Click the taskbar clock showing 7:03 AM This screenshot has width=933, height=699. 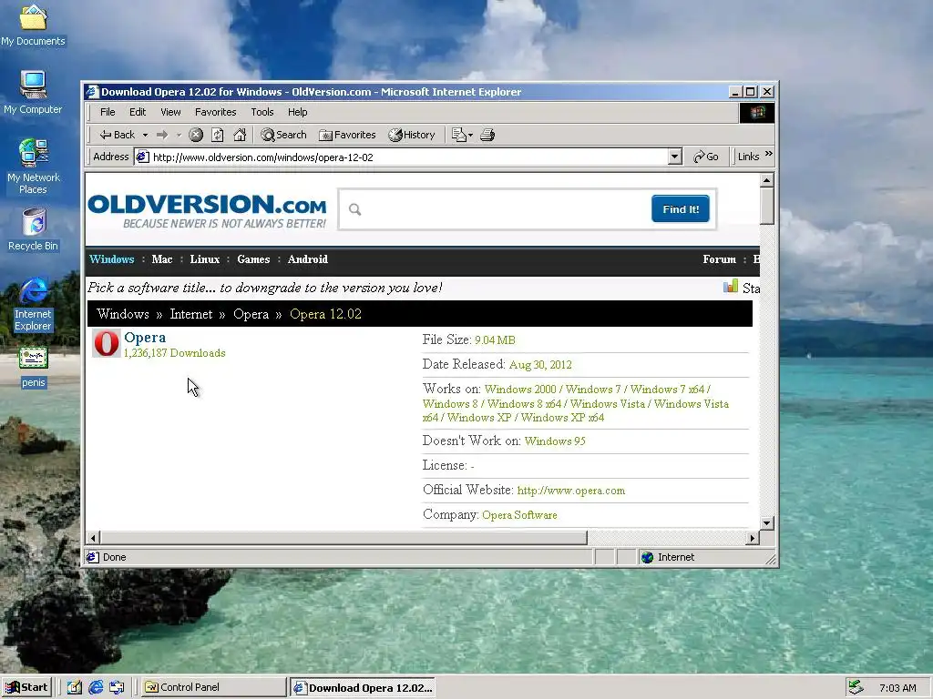[x=897, y=688]
